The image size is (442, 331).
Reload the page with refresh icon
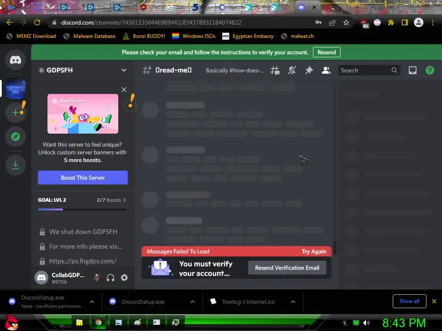[x=37, y=22]
